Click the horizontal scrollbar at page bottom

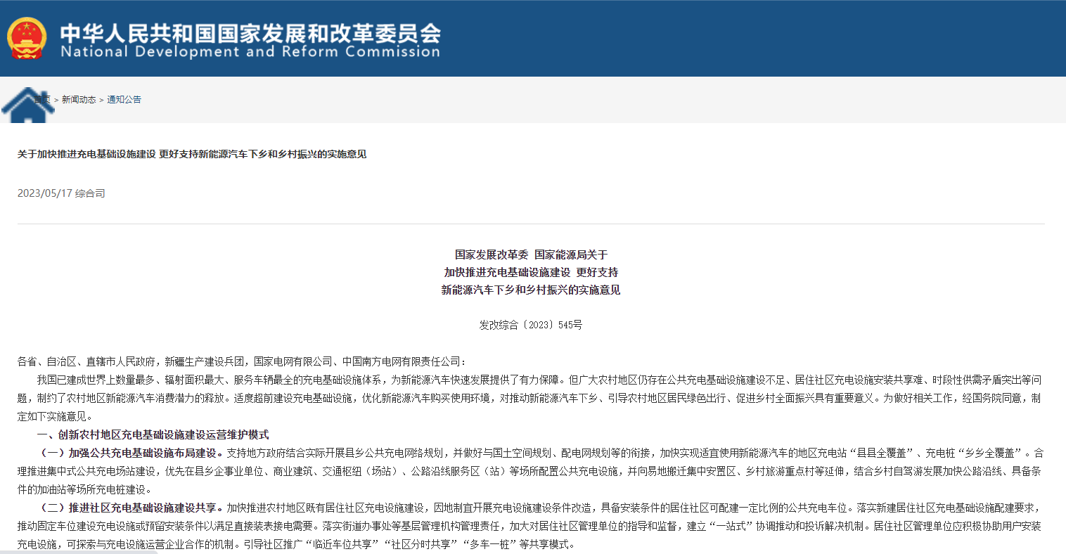pos(79,551)
